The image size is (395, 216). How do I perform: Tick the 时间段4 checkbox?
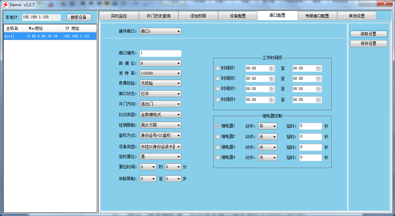point(217,100)
